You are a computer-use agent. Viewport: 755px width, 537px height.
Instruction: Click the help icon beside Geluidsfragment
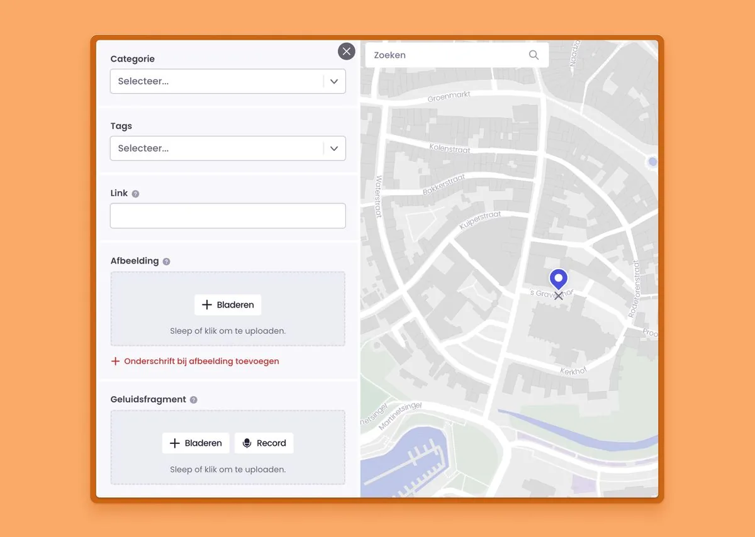tap(193, 399)
